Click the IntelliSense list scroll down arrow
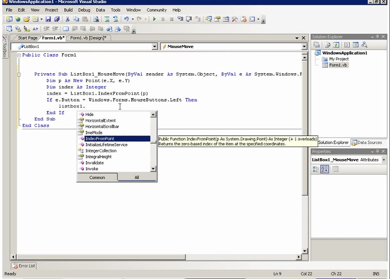 point(153,169)
